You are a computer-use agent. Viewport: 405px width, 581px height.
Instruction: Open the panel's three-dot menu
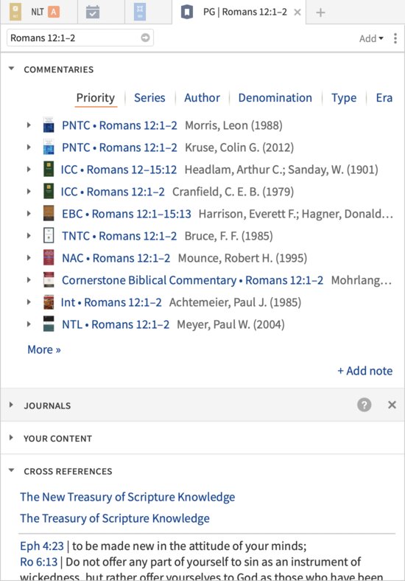(x=395, y=38)
